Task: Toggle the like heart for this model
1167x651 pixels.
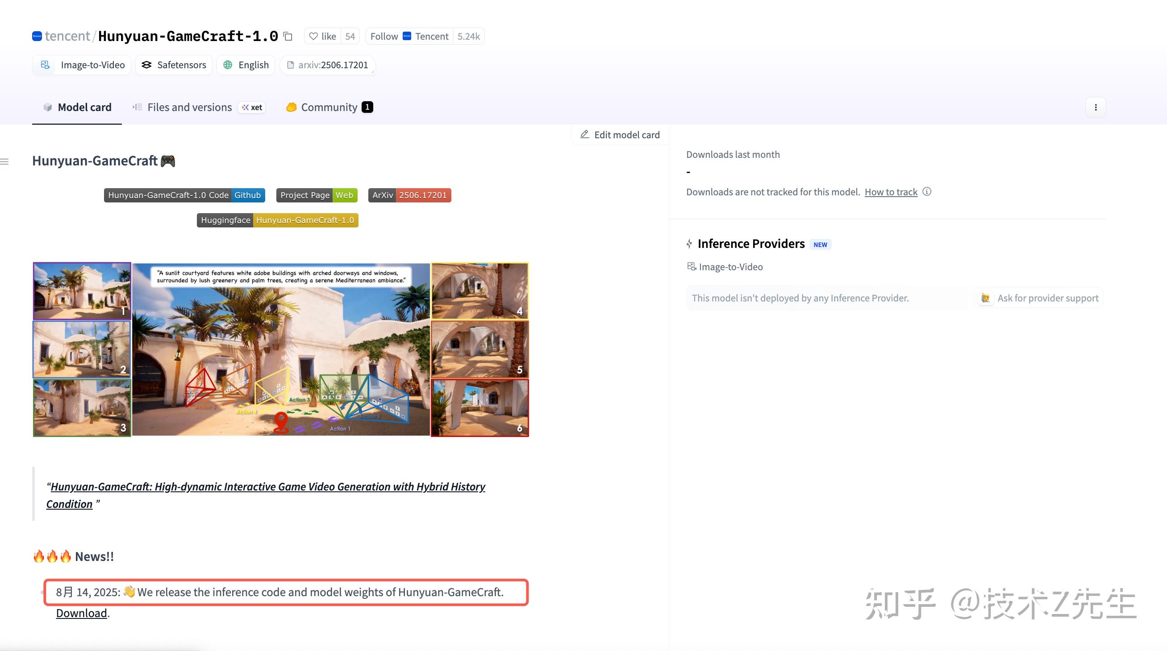Action: (x=314, y=36)
